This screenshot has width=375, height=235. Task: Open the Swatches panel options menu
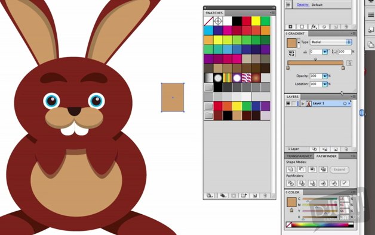272,12
